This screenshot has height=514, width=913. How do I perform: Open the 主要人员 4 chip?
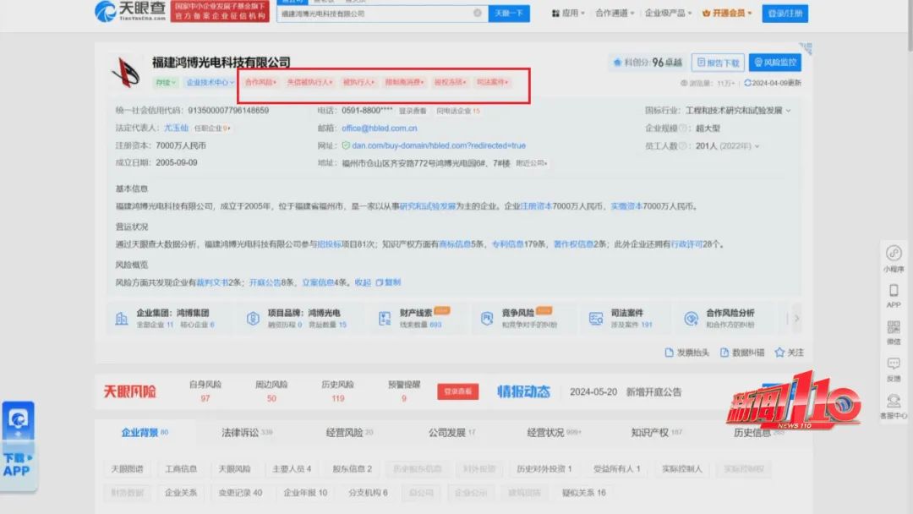[x=292, y=468]
